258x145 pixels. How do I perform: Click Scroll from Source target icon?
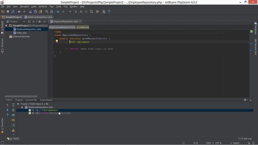(x=29, y=21)
